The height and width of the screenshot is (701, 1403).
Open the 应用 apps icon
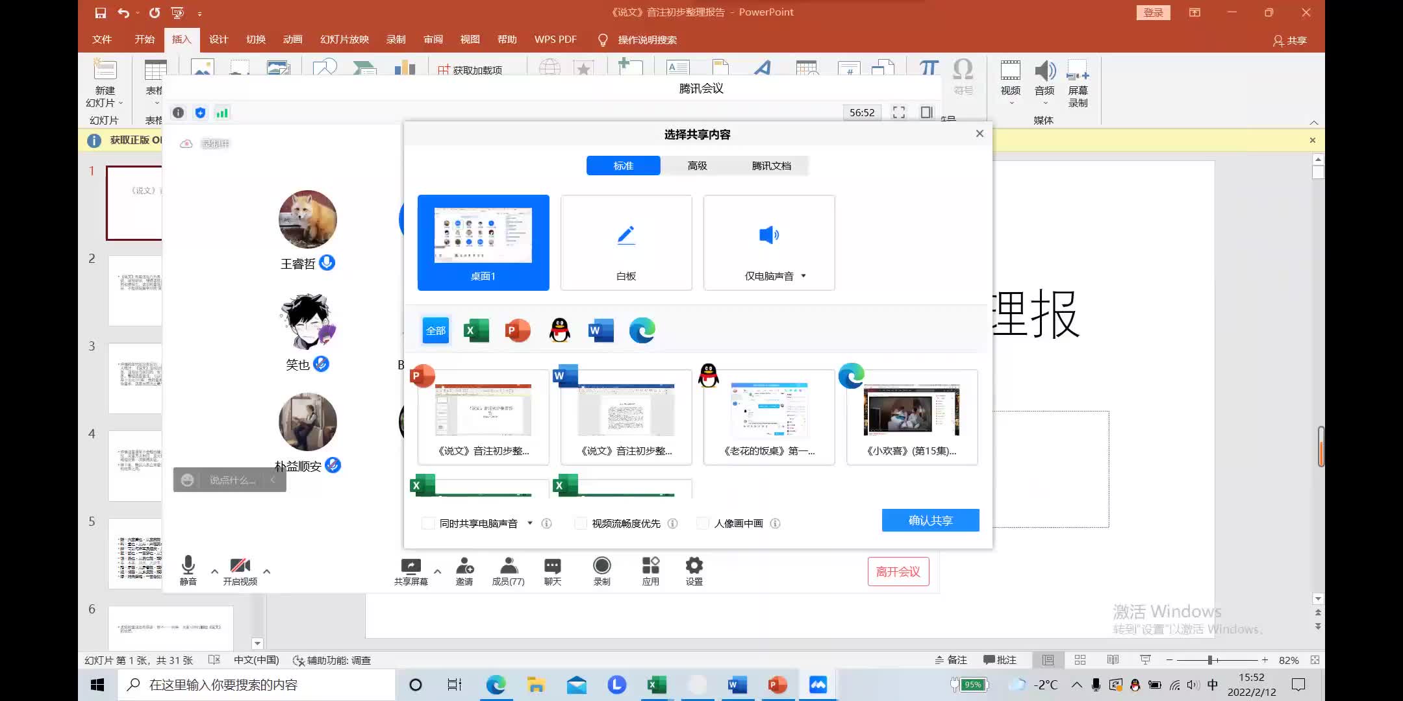tap(651, 565)
